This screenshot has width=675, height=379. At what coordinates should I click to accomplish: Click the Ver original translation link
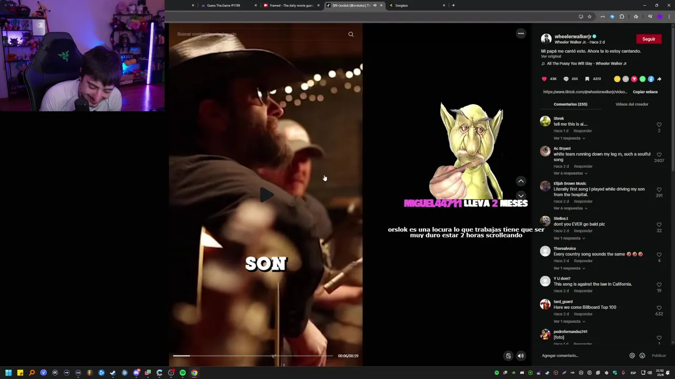click(551, 56)
